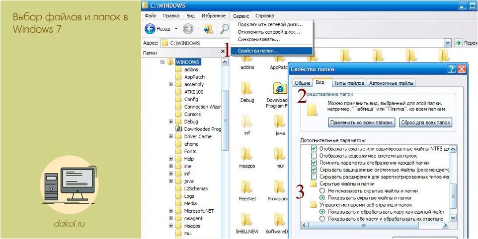This screenshot has height=239, width=478.
Task: Close the Папки side pane
Action: click(x=223, y=52)
